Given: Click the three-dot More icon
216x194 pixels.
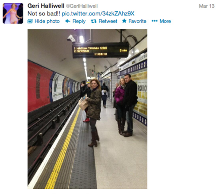Looking at the screenshot, I should click(x=155, y=21).
